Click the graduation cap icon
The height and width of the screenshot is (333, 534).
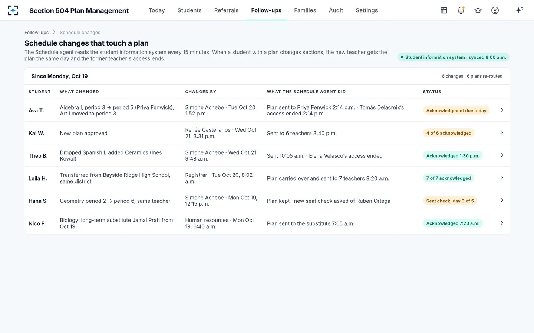click(x=478, y=10)
